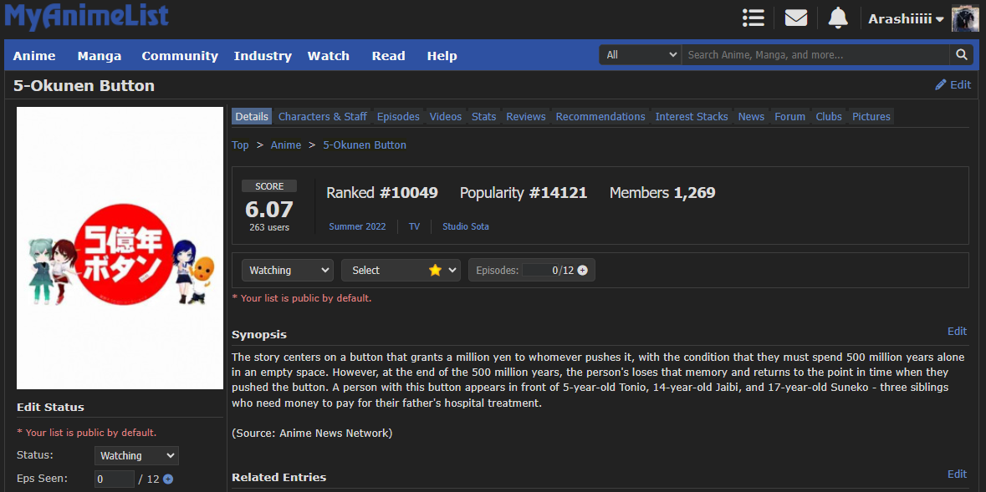Switch to the Clubs tab

point(829,116)
